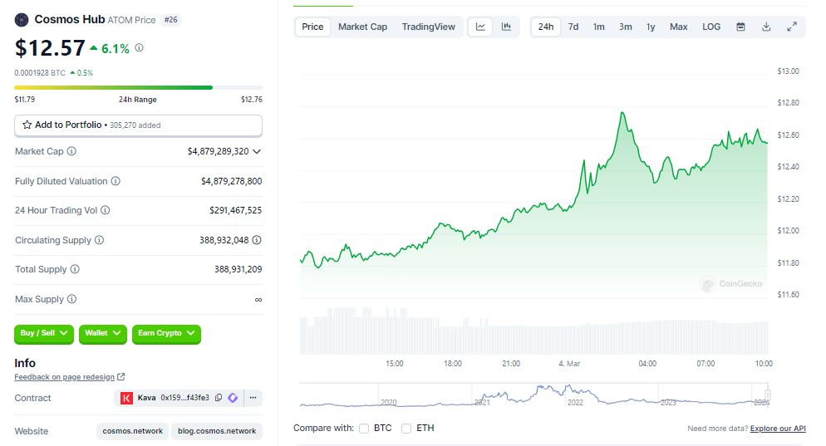Viewport: 826px width, 446px height.
Task: Expand chart to fullscreen
Action: pyautogui.click(x=792, y=27)
